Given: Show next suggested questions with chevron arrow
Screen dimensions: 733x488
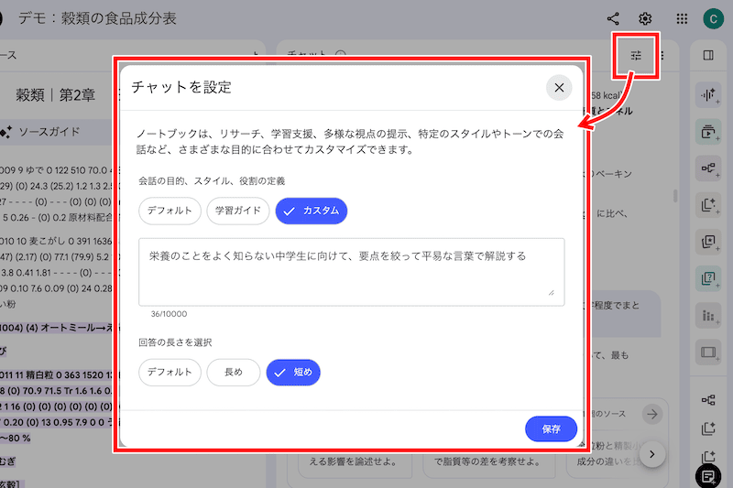Looking at the screenshot, I should click(x=651, y=453).
